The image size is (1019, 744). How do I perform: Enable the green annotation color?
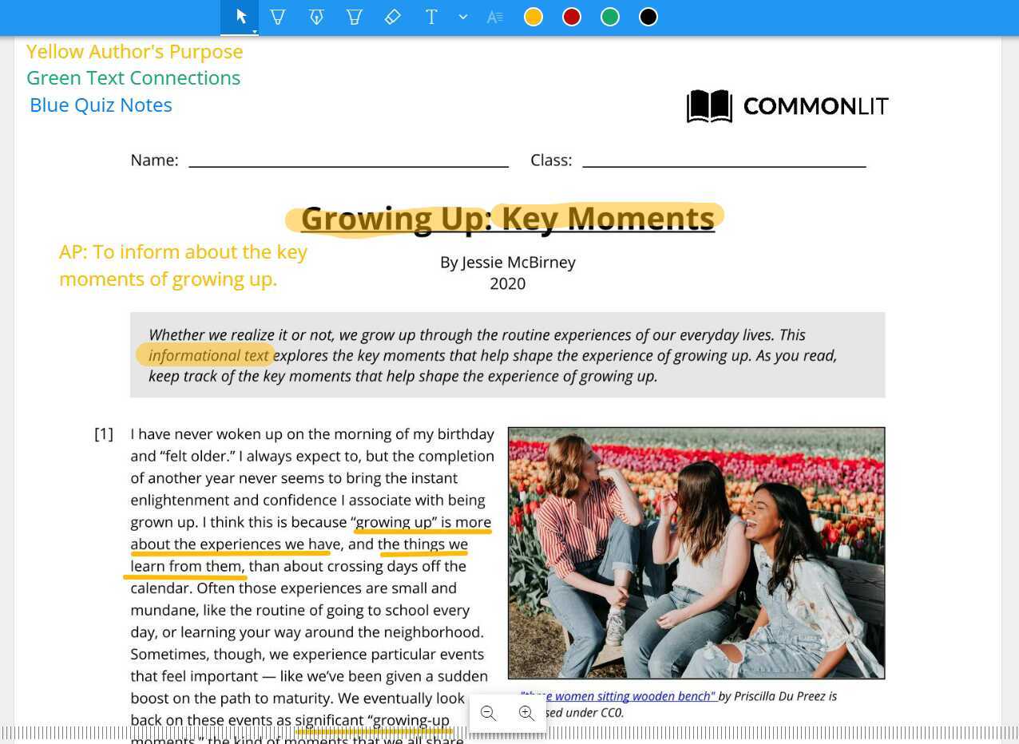609,16
